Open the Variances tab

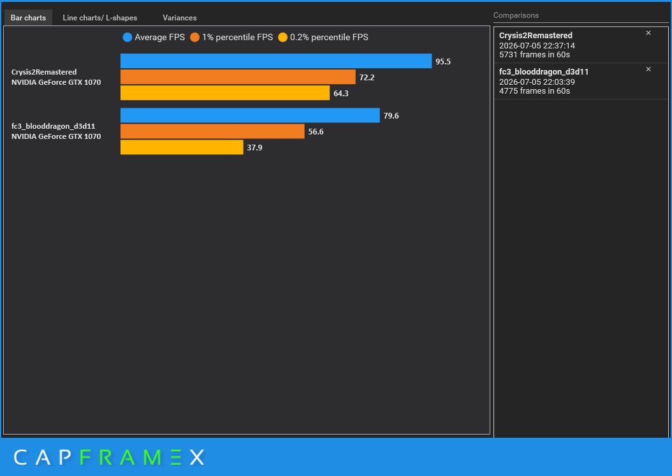pyautogui.click(x=180, y=18)
